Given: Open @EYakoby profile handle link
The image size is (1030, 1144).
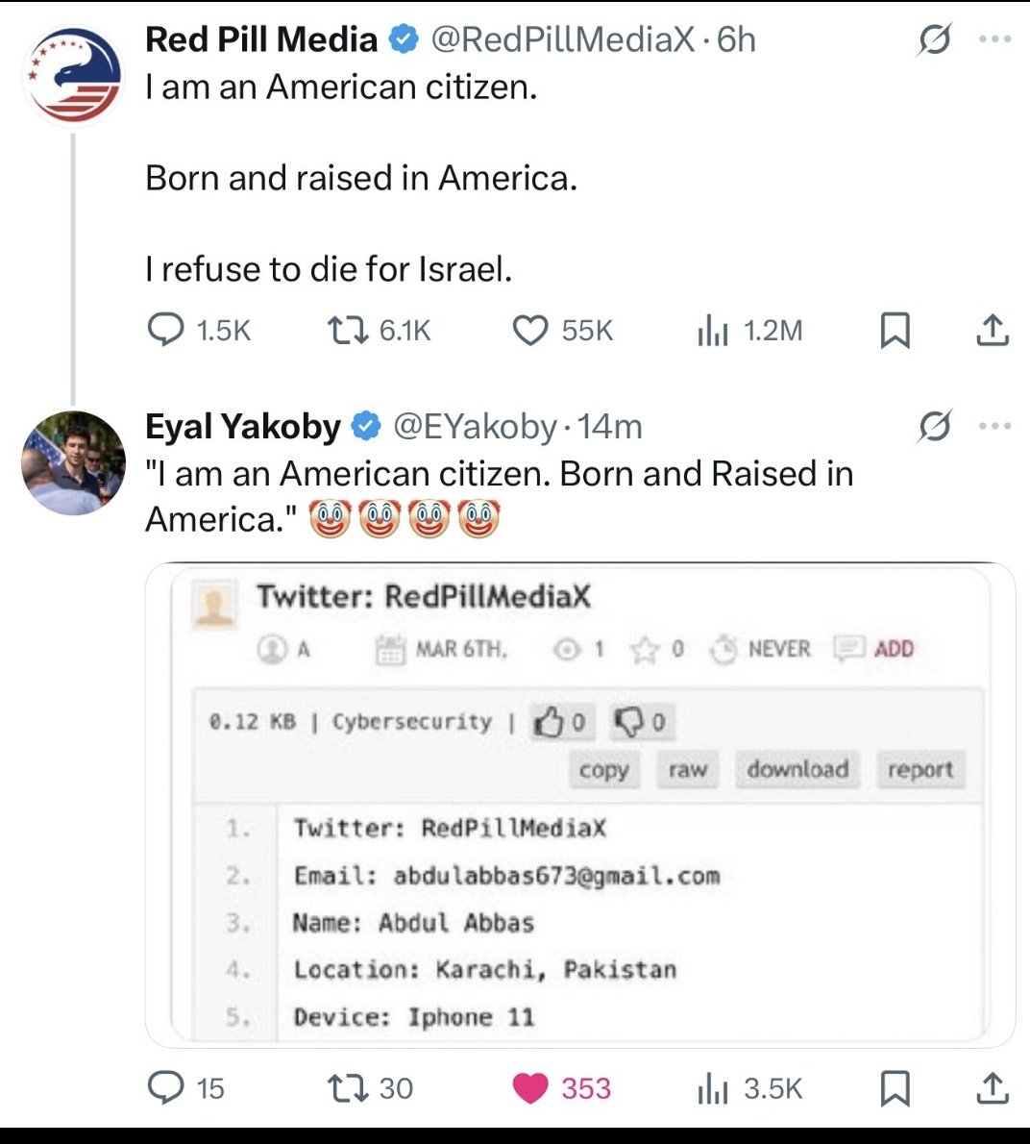Looking at the screenshot, I should click(x=476, y=426).
